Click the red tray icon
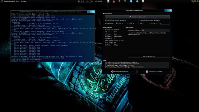 (x=195, y=1)
